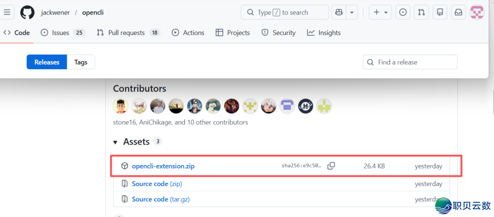The image size is (494, 217).
Task: Expand the Copilot dropdown arrow
Action: (352, 13)
